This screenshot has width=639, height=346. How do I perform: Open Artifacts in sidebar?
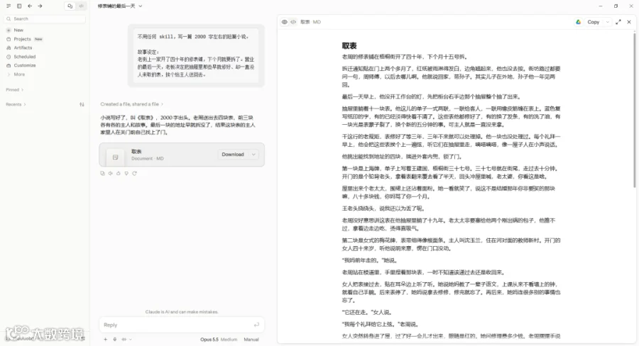point(23,48)
